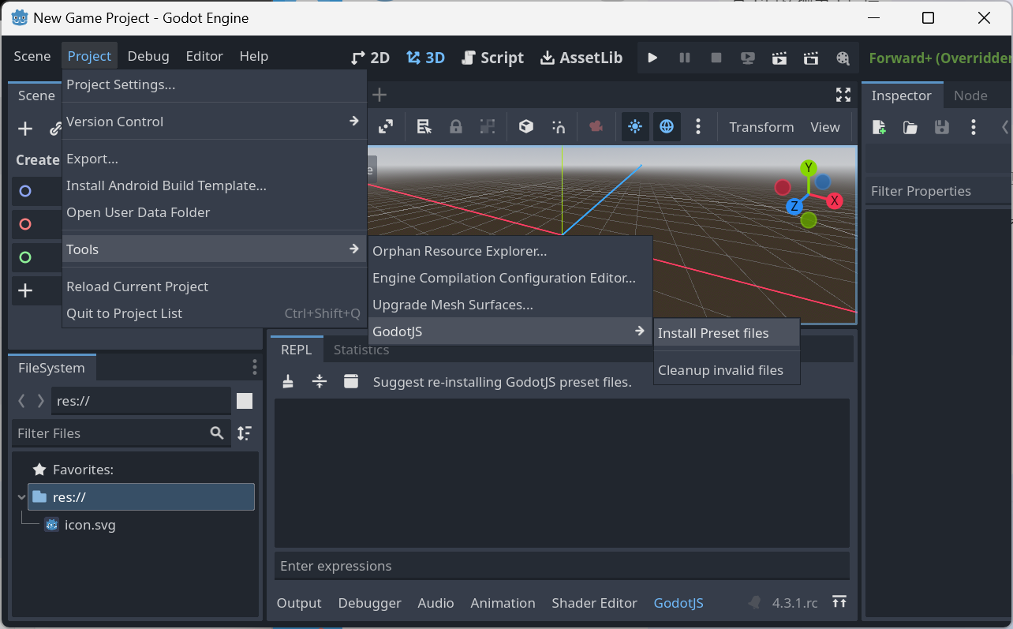Switch to the 2D workspace

click(370, 58)
